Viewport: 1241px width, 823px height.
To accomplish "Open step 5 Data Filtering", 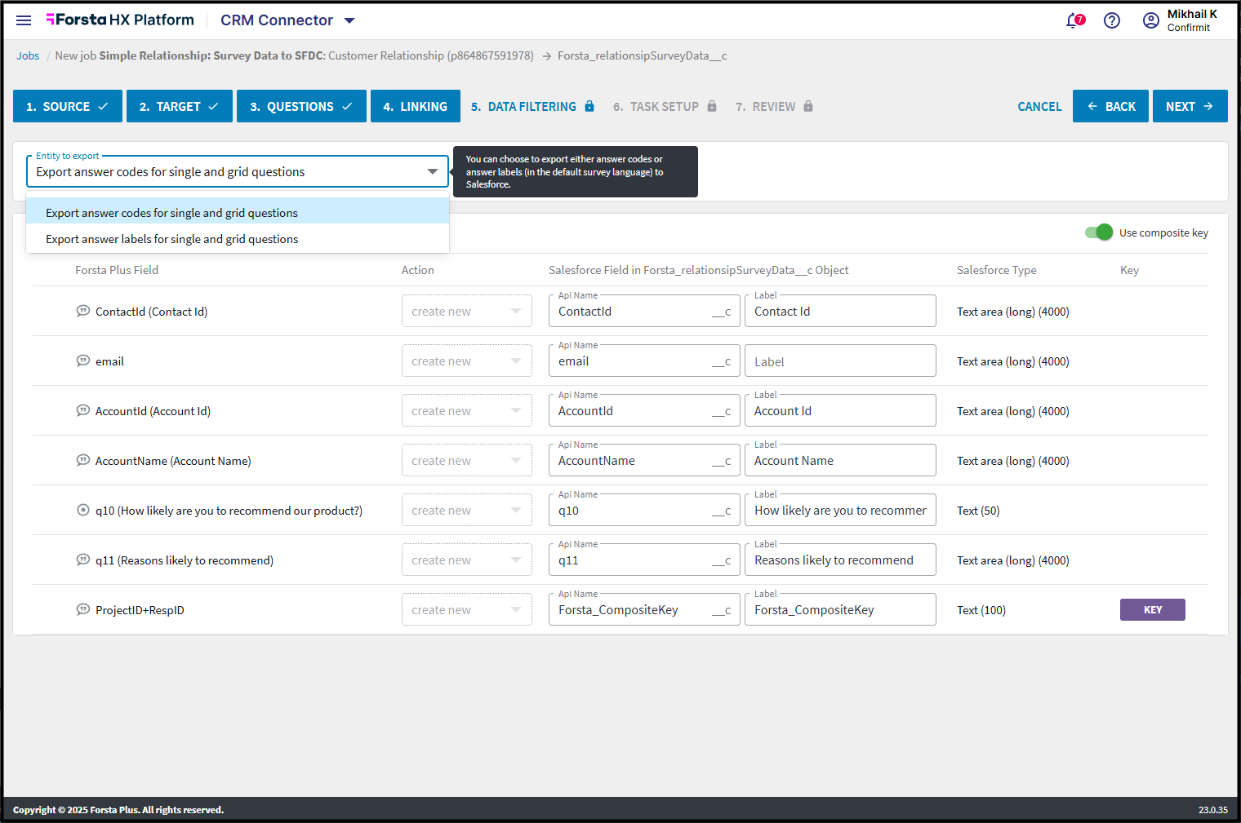I will (x=532, y=106).
